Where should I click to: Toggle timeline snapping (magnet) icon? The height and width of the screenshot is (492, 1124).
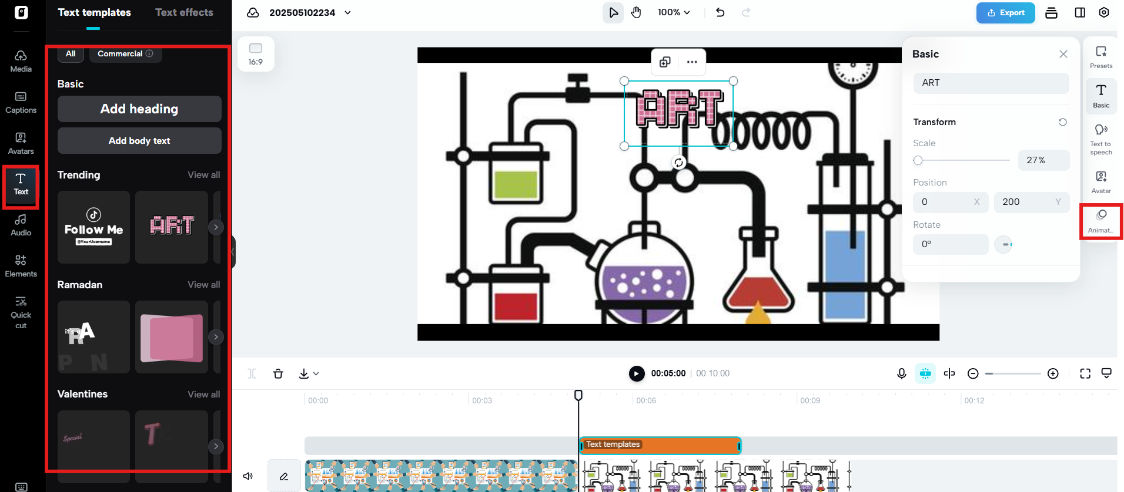[925, 373]
